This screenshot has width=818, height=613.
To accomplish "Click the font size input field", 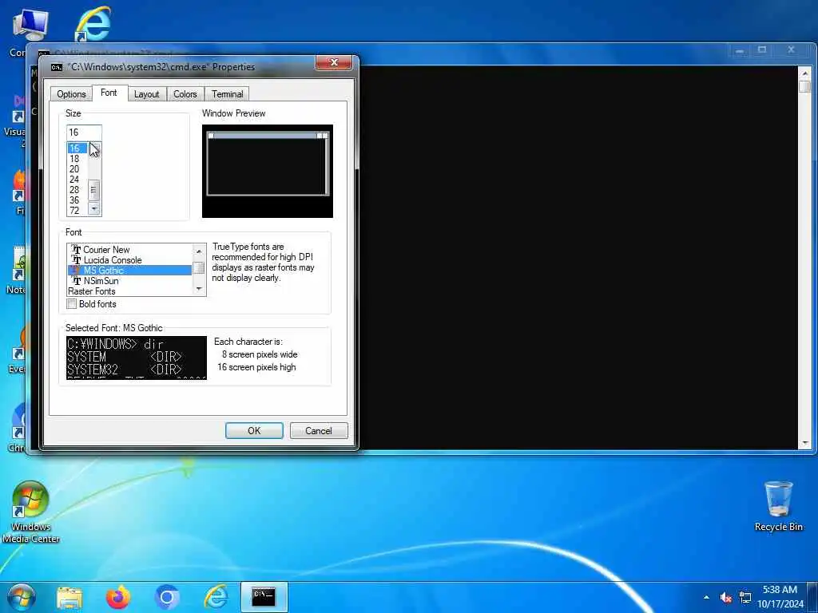I will point(84,132).
